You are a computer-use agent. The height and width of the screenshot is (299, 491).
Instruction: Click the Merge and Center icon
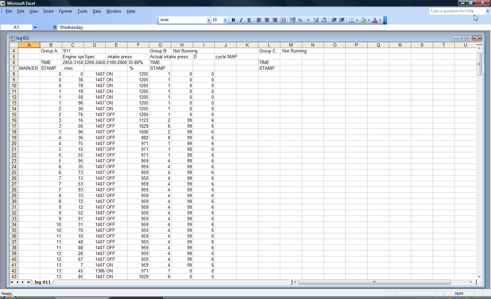(283, 20)
